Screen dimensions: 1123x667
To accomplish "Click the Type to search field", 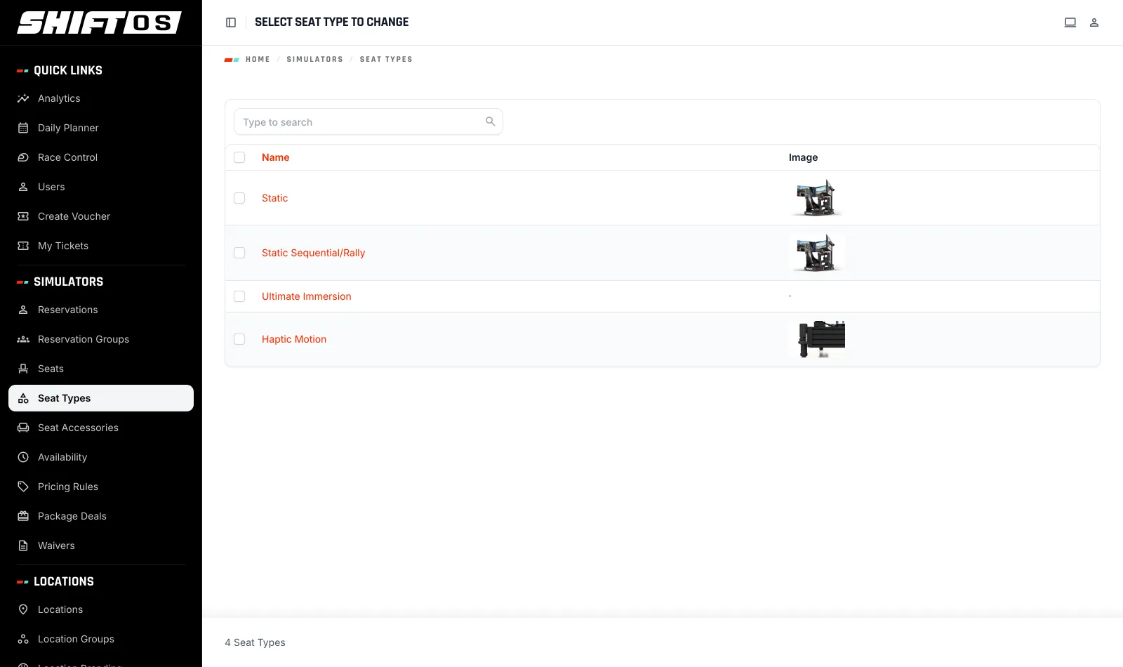I will [x=368, y=121].
